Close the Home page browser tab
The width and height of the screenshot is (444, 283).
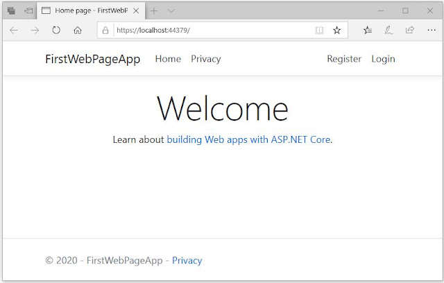136,11
